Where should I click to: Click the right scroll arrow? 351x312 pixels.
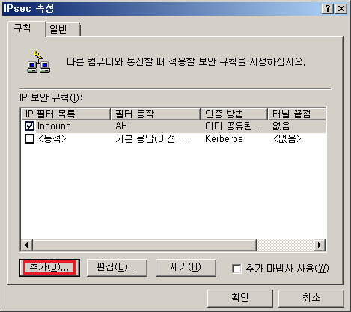tap(320, 245)
